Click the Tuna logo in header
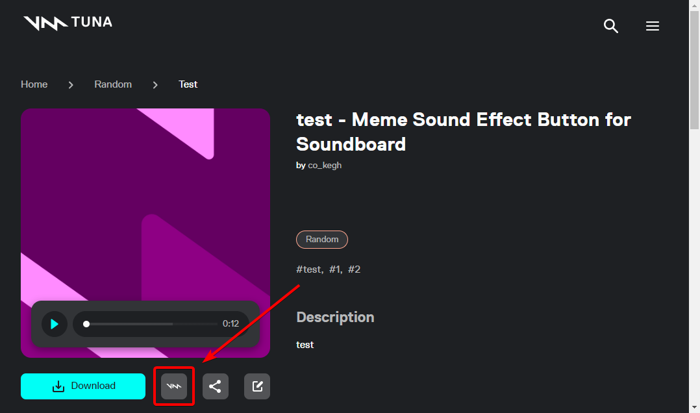The height and width of the screenshot is (413, 700). pos(68,23)
